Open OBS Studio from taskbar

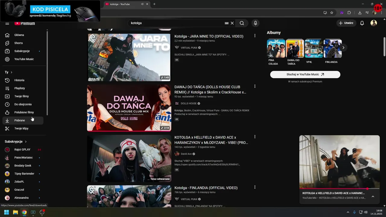click(42, 212)
